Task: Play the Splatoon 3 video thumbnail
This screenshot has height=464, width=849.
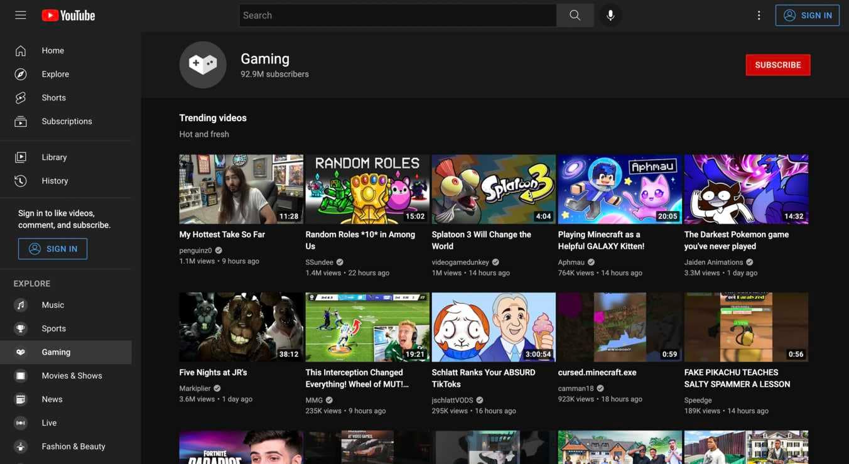Action: [494, 188]
